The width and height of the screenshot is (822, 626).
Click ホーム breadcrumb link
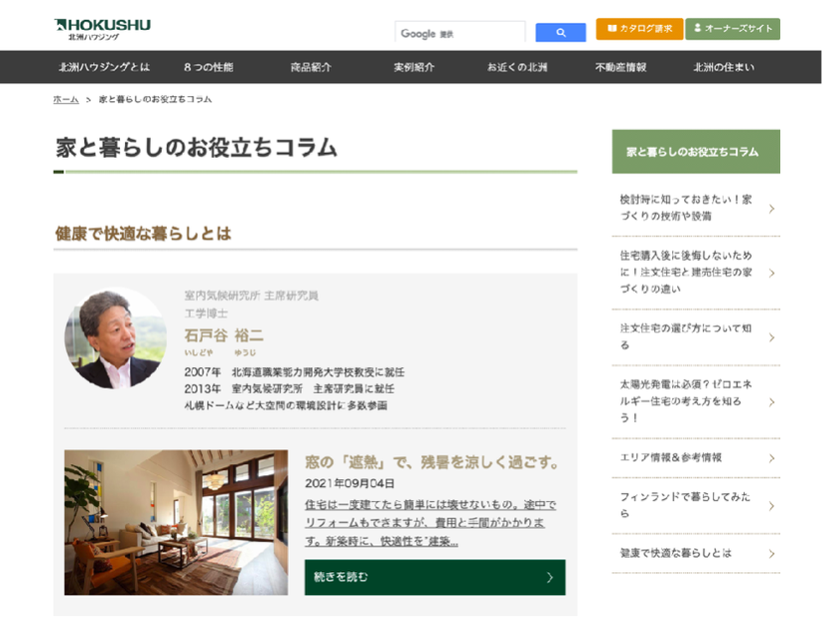click(x=66, y=99)
